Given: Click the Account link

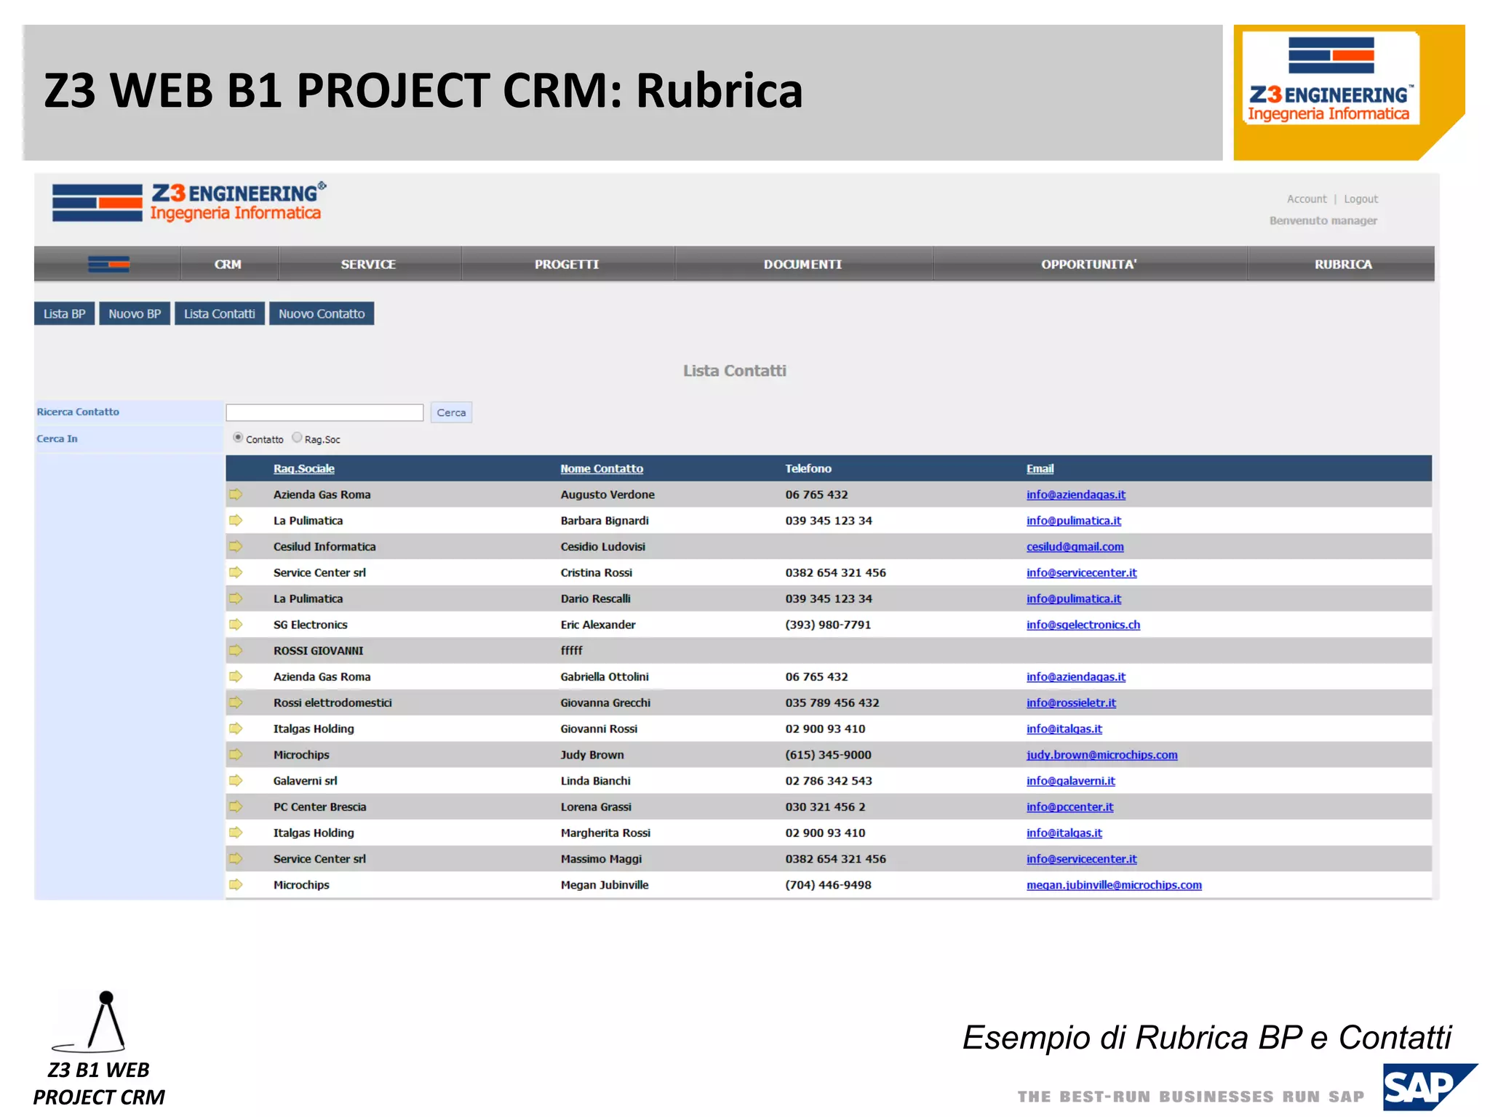Looking at the screenshot, I should [1307, 199].
